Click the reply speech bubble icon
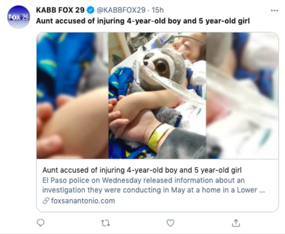Image resolution: width=285 pixels, height=234 pixels. (x=41, y=223)
